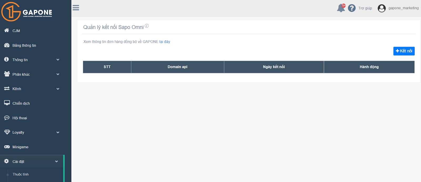The image size is (421, 182).
Task: Expand the Kênh chevron
Action: point(58,89)
